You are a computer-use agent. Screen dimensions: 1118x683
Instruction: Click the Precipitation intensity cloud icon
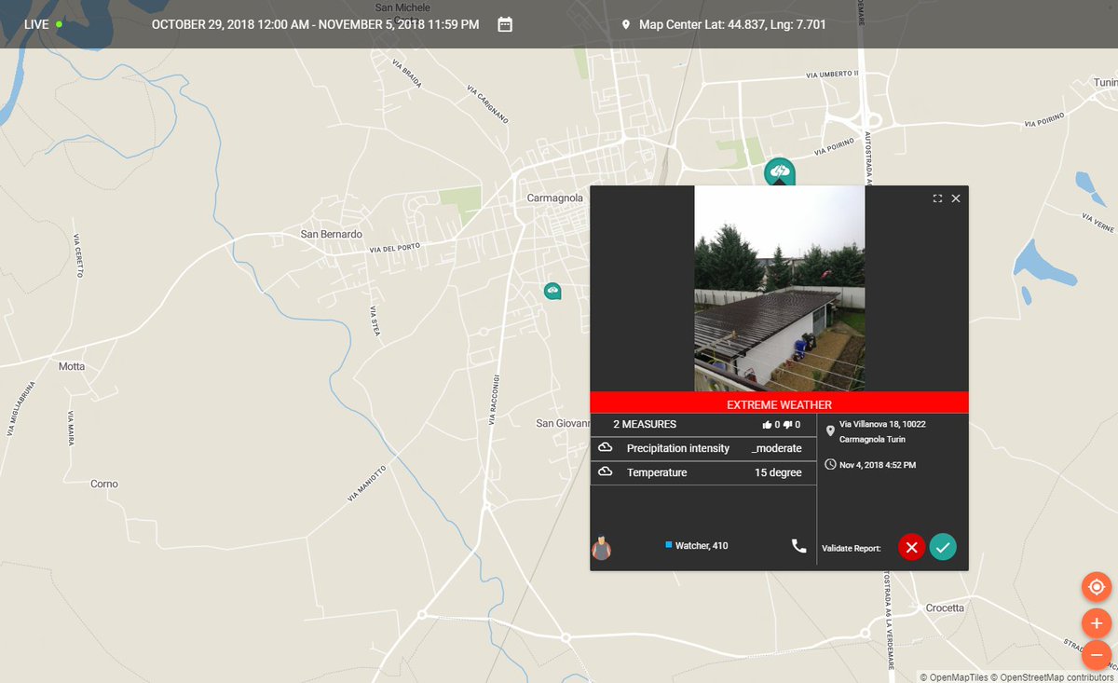pos(605,448)
